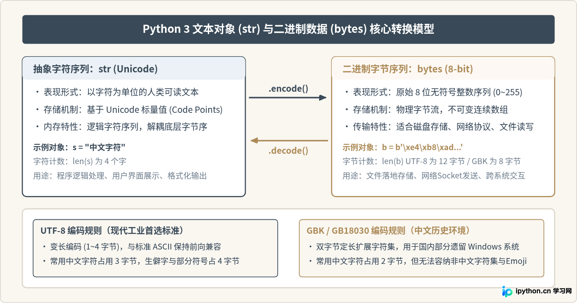This screenshot has width=577, height=303.
Task: Click '用途：文件落地存储、网络Socket发送、跨系统交互'
Action: [x=434, y=176]
